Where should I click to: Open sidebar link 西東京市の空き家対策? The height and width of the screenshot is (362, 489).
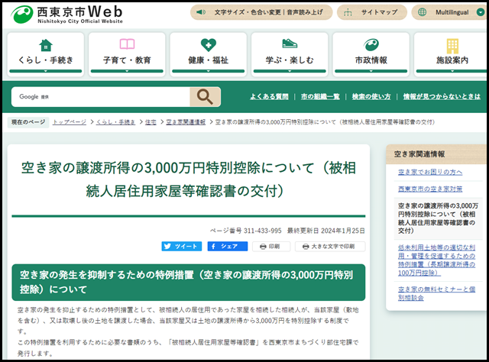[x=430, y=189]
